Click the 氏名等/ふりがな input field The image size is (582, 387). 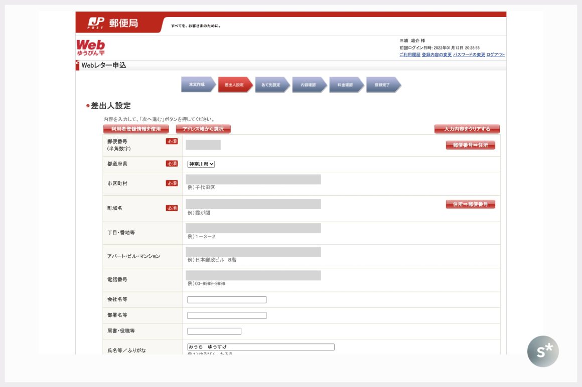(260, 347)
